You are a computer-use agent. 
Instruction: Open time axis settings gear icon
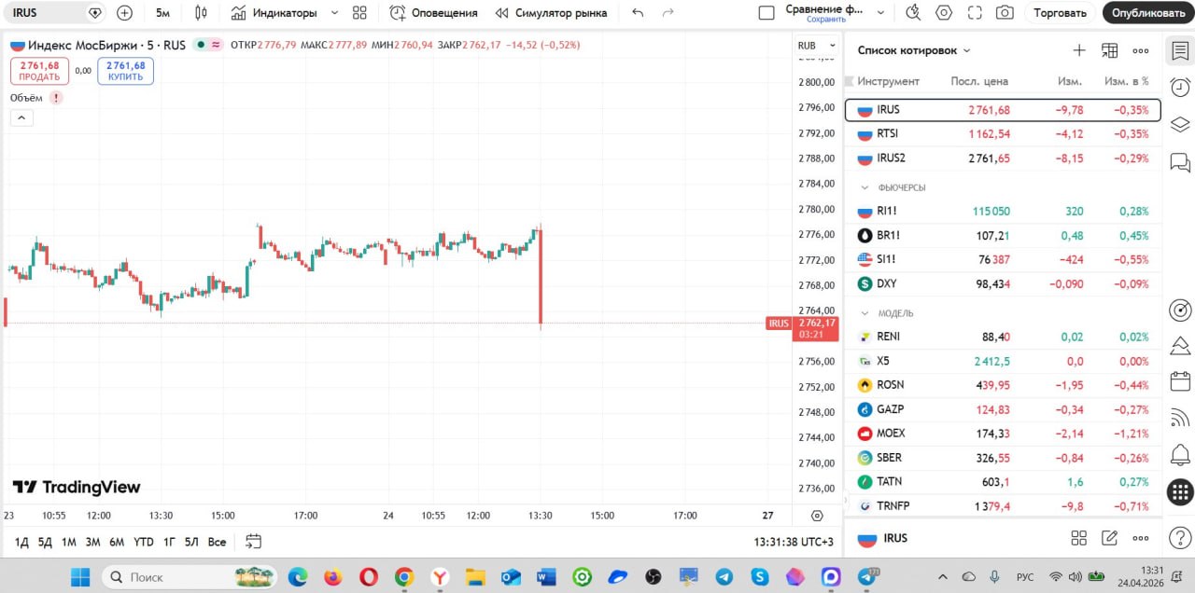tap(817, 516)
